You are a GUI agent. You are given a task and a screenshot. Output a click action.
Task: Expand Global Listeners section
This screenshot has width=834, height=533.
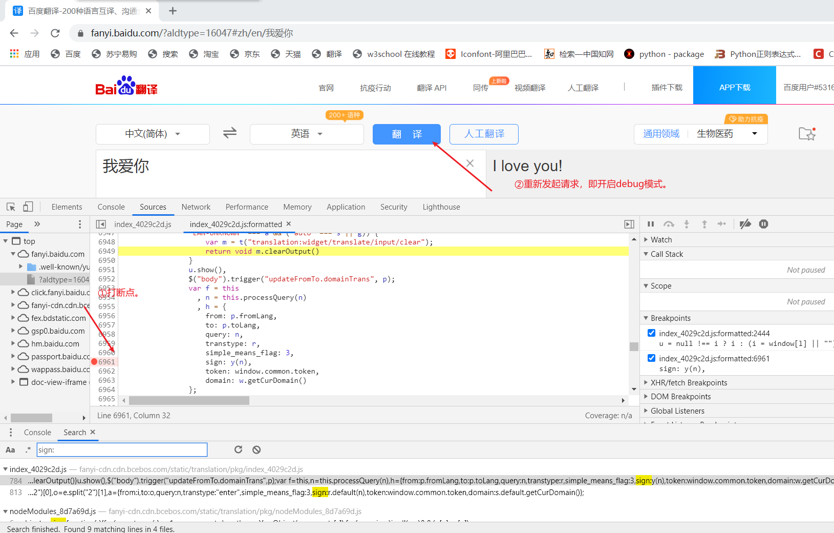point(646,411)
